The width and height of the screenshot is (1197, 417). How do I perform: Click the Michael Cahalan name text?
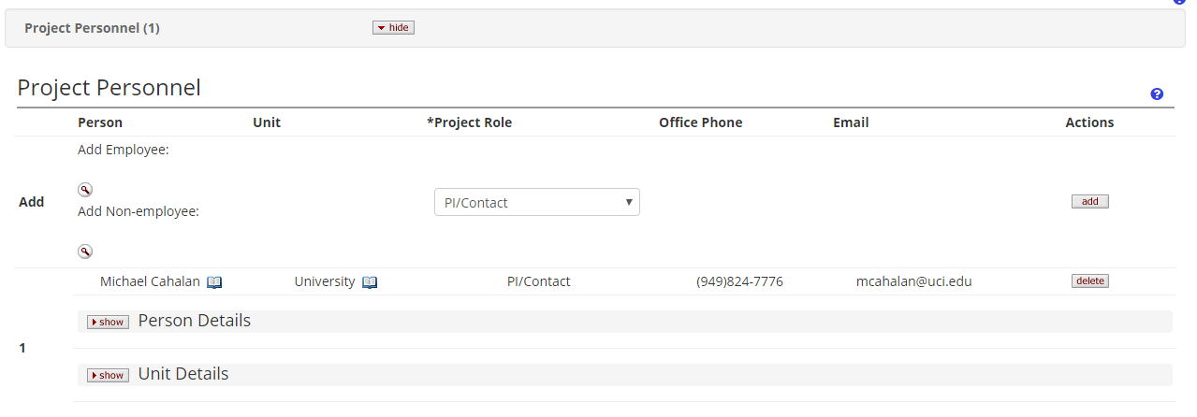[150, 281]
